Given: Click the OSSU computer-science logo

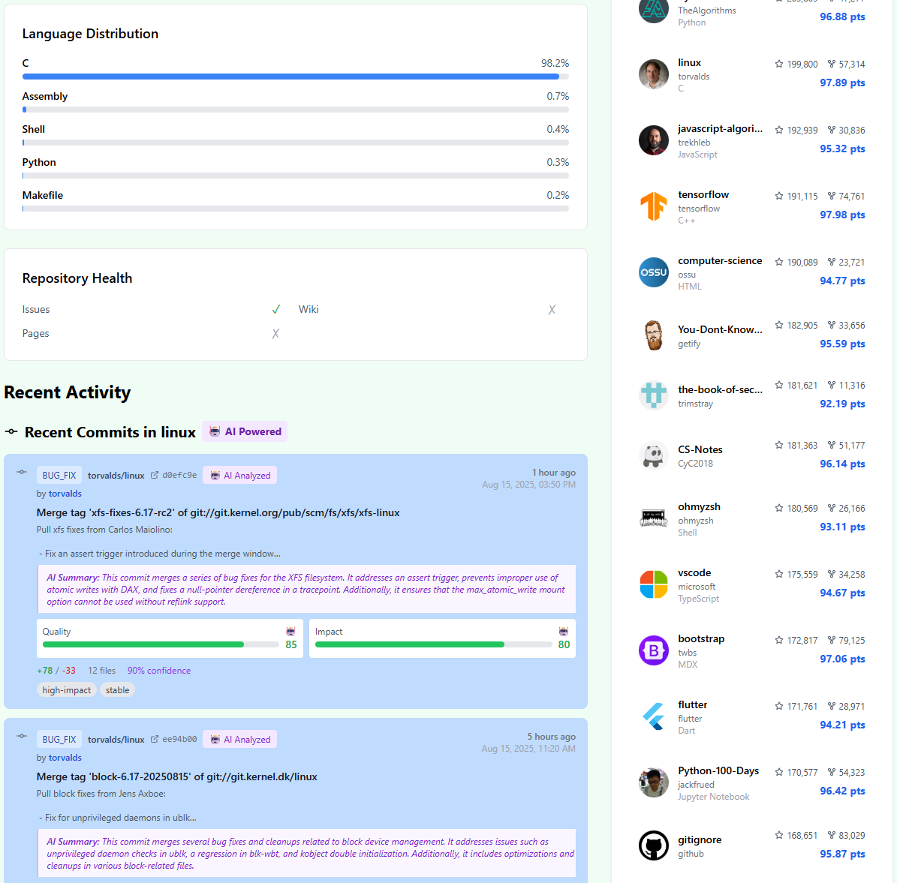Looking at the screenshot, I should coord(653,272).
